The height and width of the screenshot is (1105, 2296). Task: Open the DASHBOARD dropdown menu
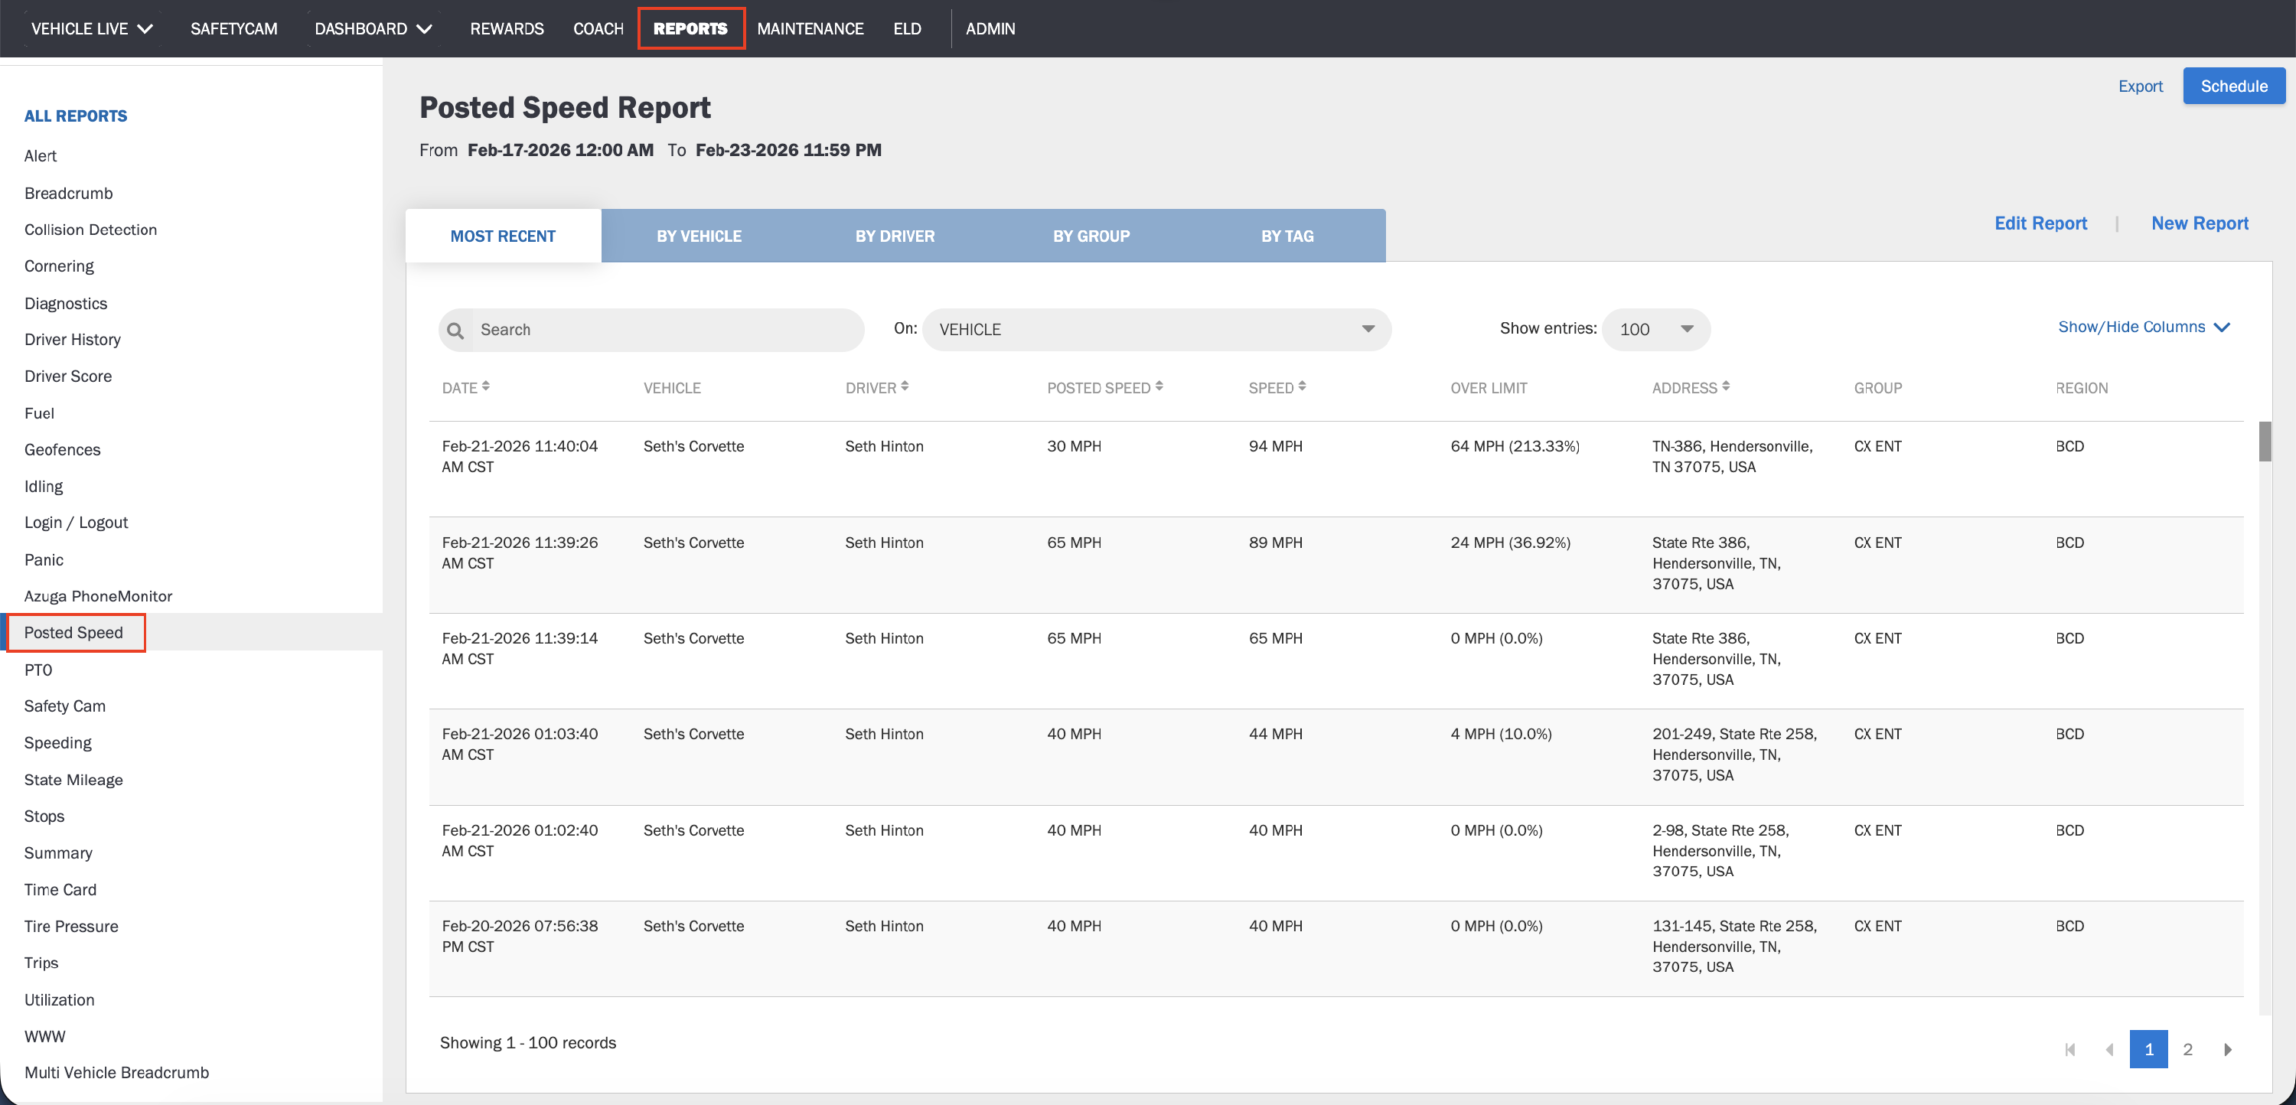point(373,28)
